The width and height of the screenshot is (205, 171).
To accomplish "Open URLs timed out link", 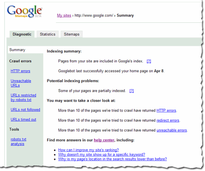I will 23,120.
